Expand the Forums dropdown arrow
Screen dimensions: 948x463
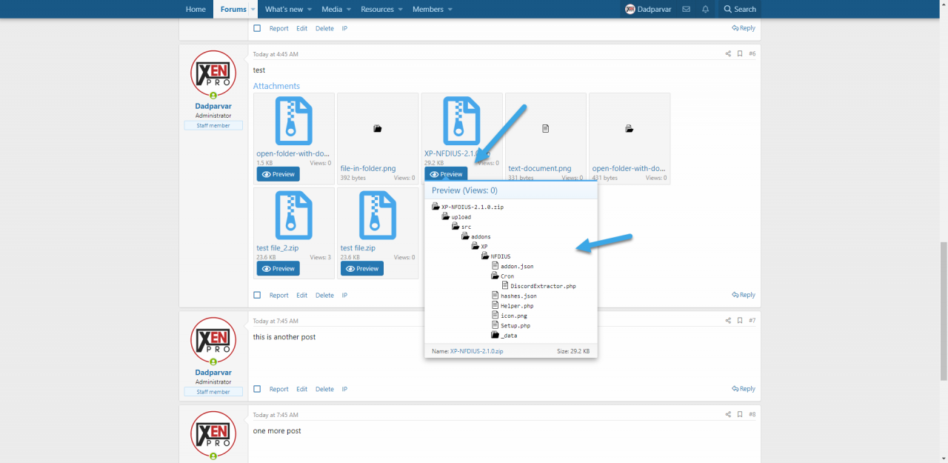pyautogui.click(x=253, y=10)
